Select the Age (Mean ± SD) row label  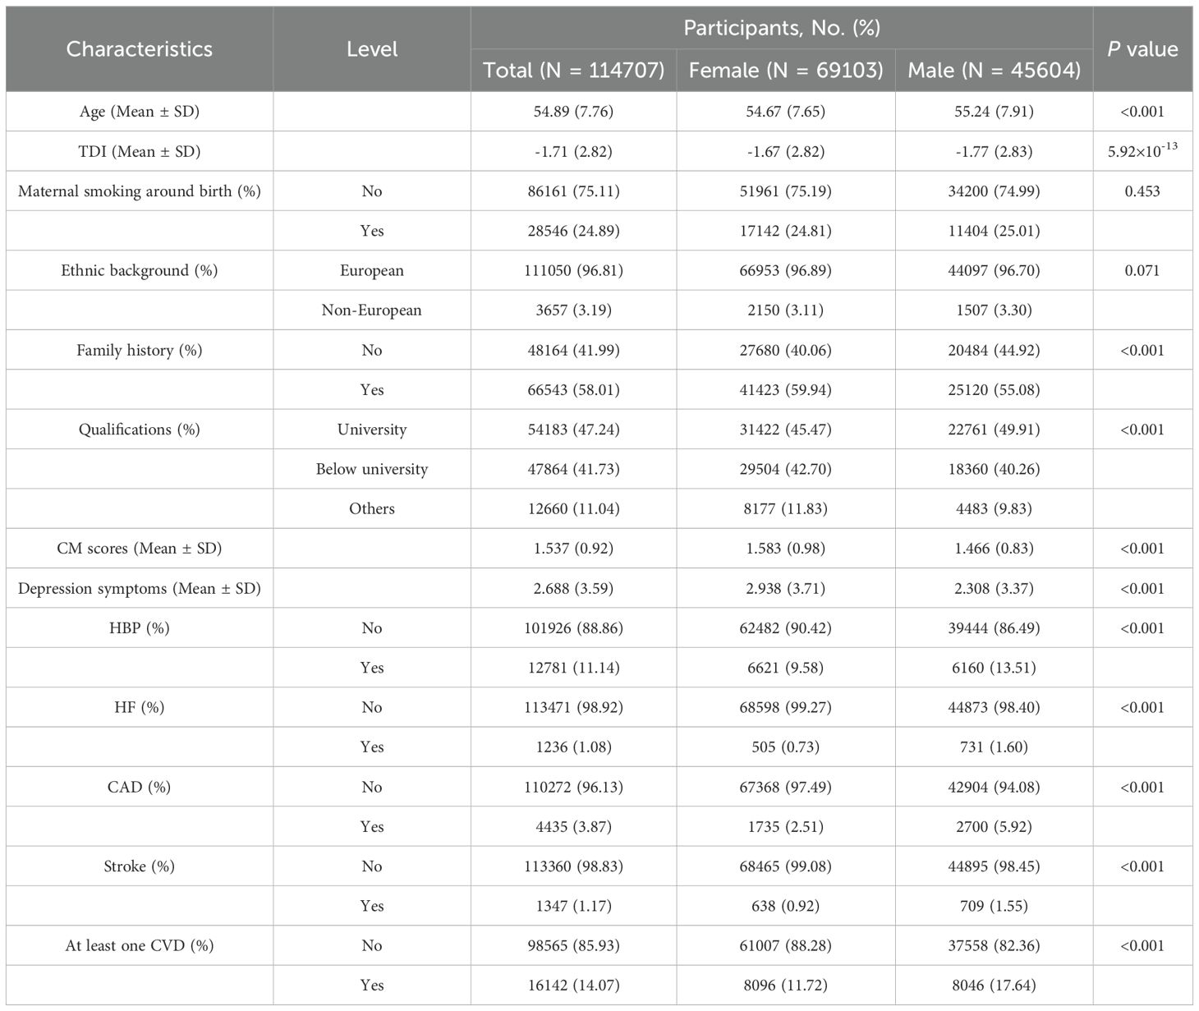click(139, 112)
